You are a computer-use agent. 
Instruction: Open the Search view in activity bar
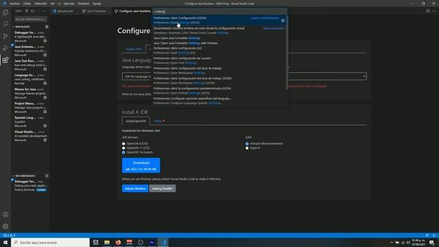(x=5, y=24)
